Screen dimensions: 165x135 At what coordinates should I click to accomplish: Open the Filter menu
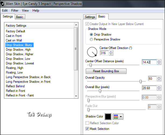[15, 11]
